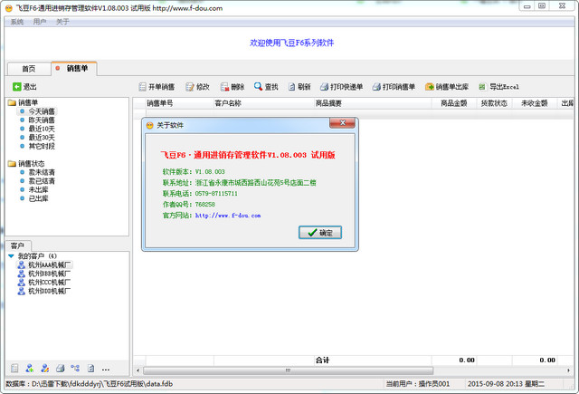
Task: Click the edit customer icon with pencil
Action: pos(44,368)
